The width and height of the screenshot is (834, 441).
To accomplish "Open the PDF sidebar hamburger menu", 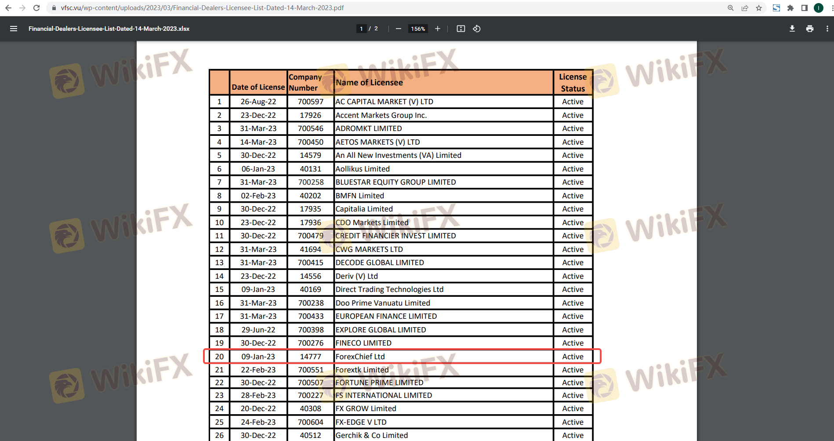I will [14, 29].
